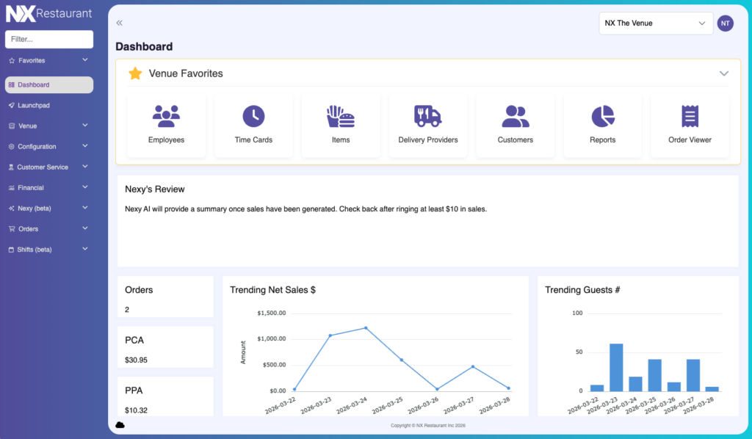The width and height of the screenshot is (752, 439).
Task: Expand the Configuration section
Action: (x=48, y=146)
